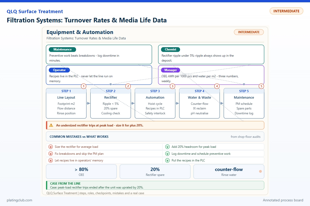
Task: Click 'PM schedule' in Step 5
Action: click(x=244, y=104)
